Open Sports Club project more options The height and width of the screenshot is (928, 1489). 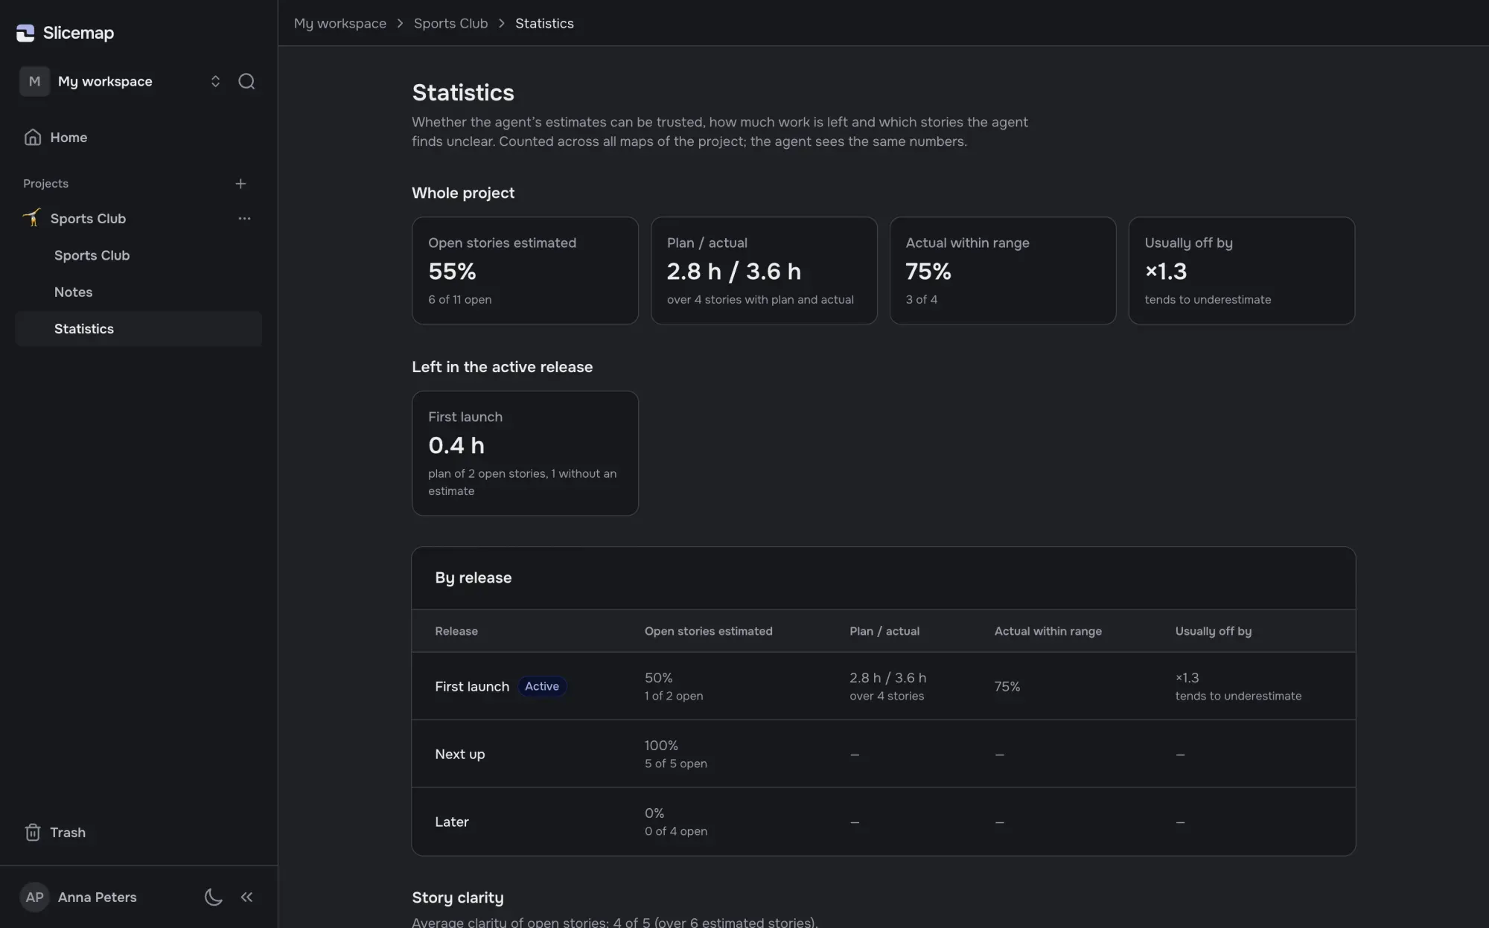pos(244,219)
